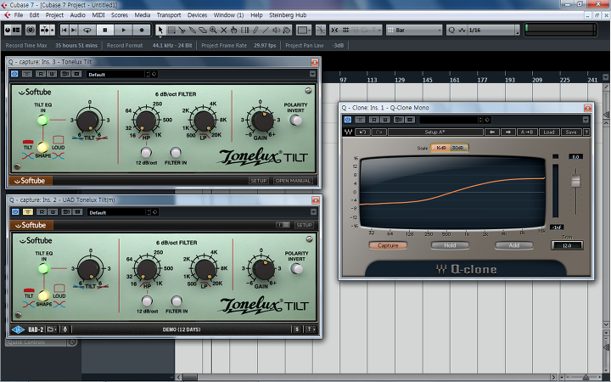Click Hold button in Q-Clone
Image resolution: width=611 pixels, height=382 pixels.
pos(450,245)
